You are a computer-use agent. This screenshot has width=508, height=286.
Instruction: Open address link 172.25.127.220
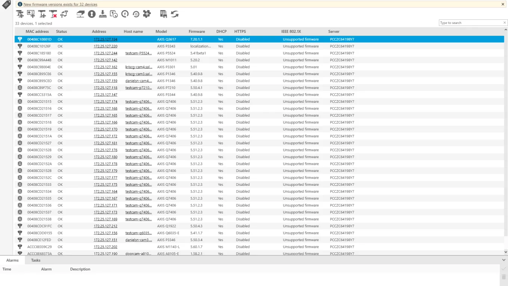[x=105, y=46]
